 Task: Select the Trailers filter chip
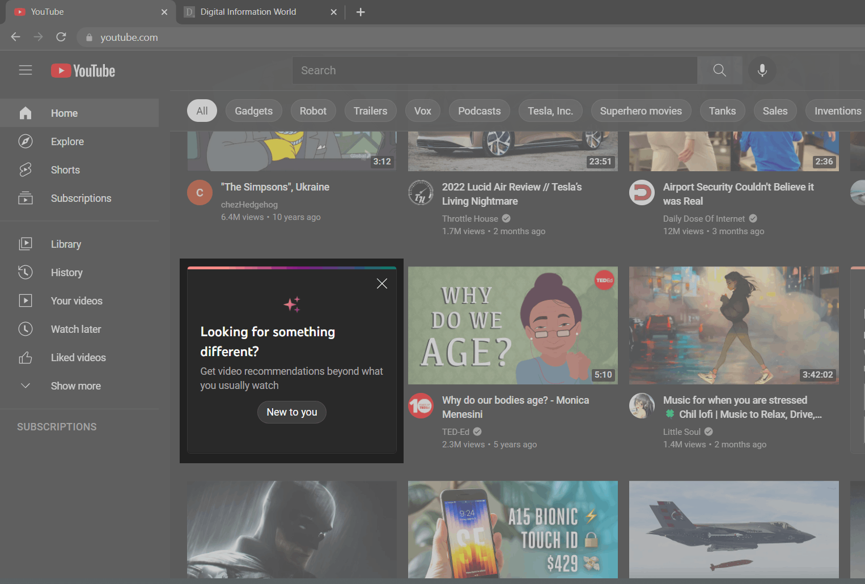pos(370,111)
